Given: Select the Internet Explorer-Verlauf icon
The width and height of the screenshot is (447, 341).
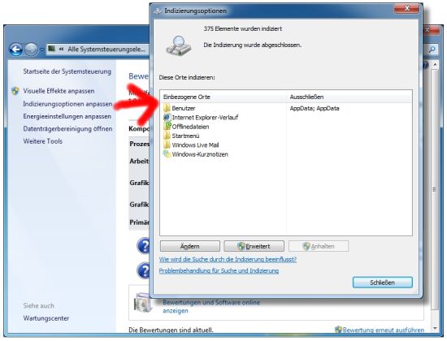Looking at the screenshot, I should point(167,117).
